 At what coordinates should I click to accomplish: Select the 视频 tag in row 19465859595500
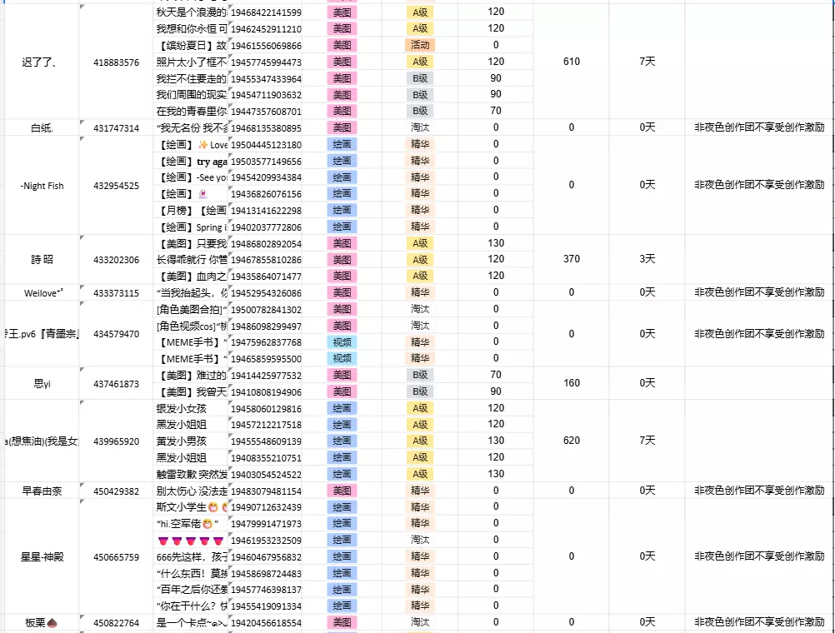(x=342, y=359)
